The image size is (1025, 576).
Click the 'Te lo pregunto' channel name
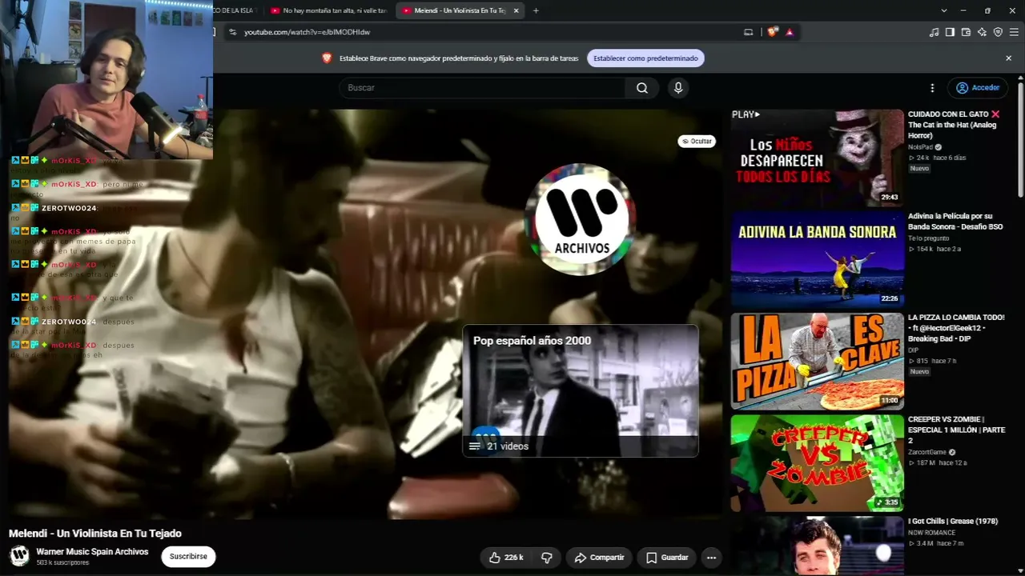point(928,238)
